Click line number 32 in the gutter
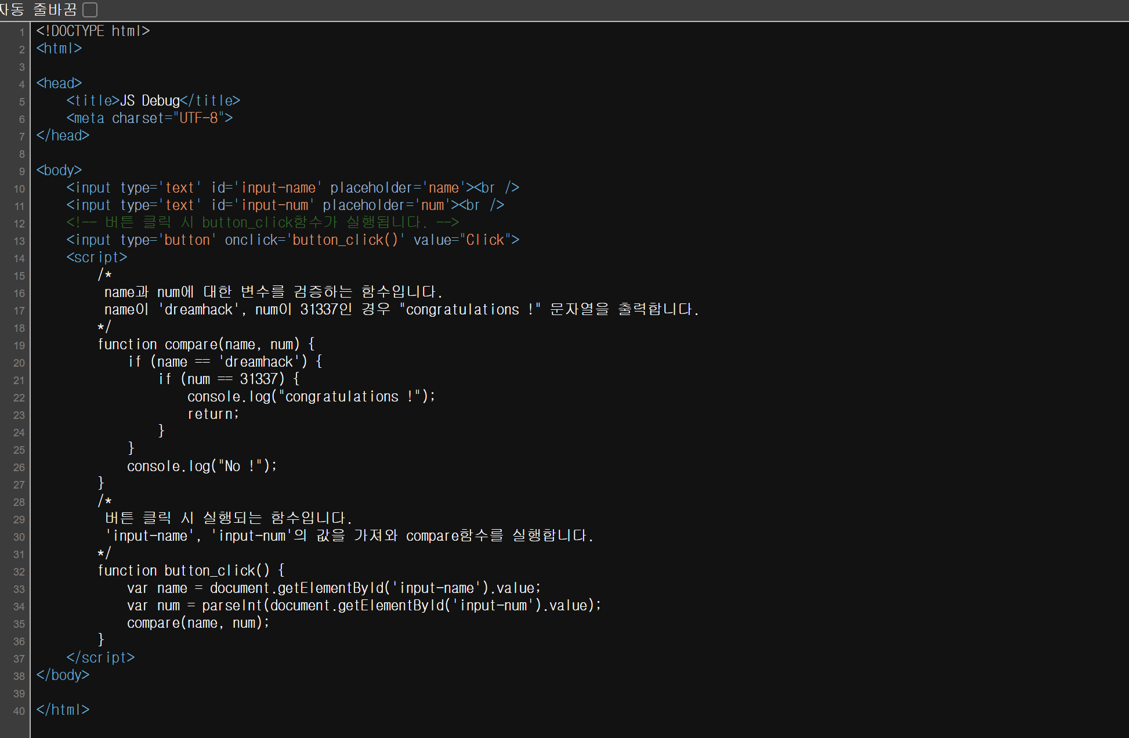This screenshot has width=1129, height=738. [19, 572]
